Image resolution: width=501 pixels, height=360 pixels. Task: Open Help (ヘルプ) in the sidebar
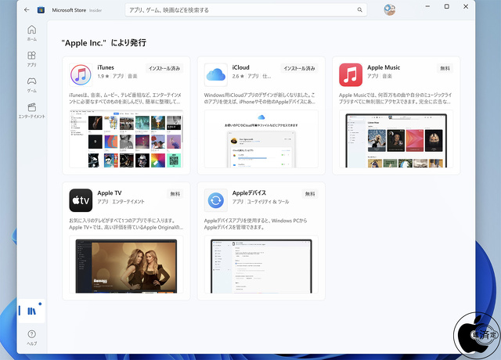pyautogui.click(x=31, y=337)
